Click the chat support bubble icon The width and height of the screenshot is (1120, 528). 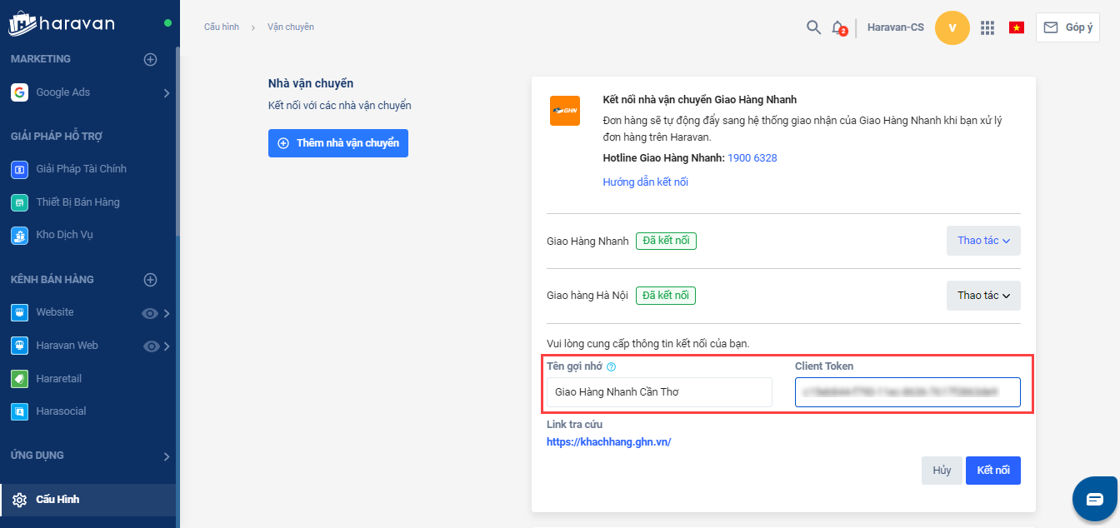pos(1094,499)
